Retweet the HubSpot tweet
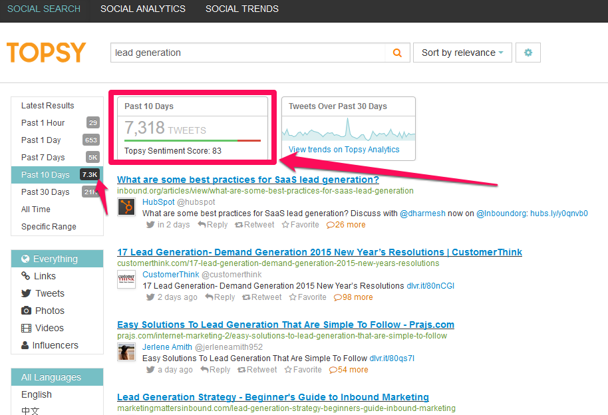This screenshot has height=415, width=608. [x=254, y=225]
